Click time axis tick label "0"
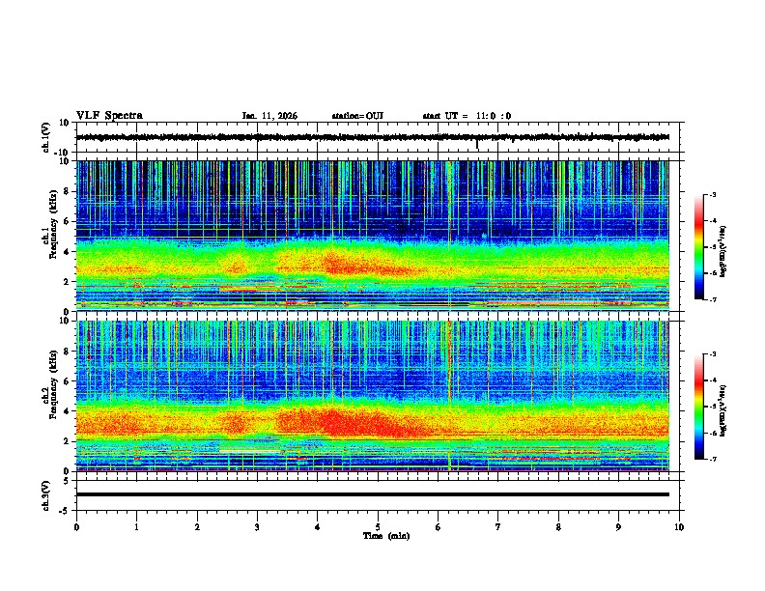 [x=76, y=527]
